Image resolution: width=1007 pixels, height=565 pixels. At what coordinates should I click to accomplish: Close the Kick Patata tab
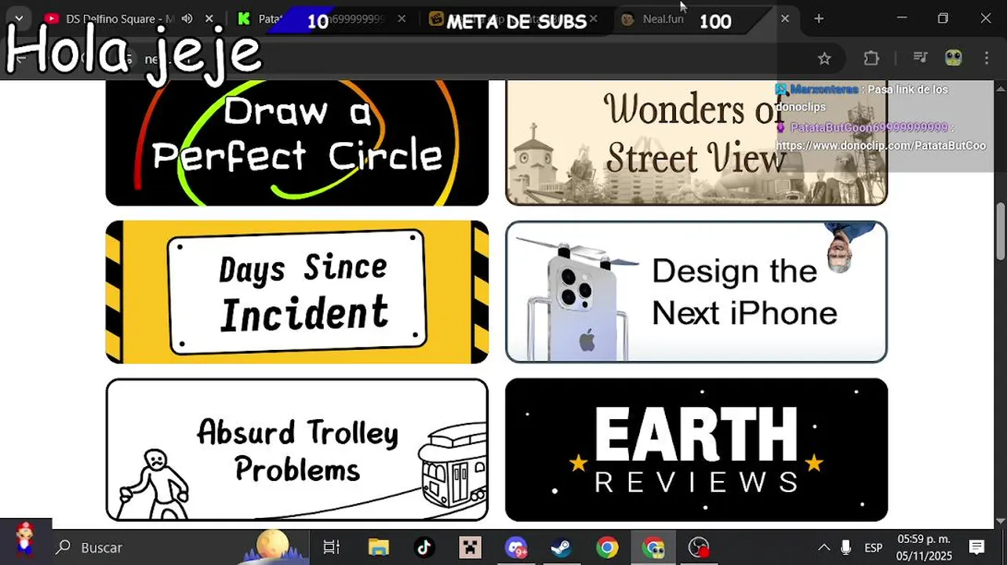coord(402,19)
